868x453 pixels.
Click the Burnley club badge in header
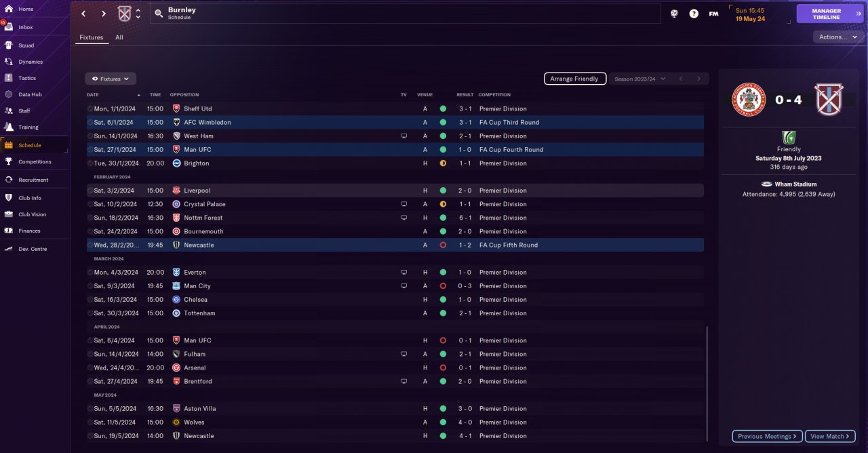pyautogui.click(x=124, y=14)
